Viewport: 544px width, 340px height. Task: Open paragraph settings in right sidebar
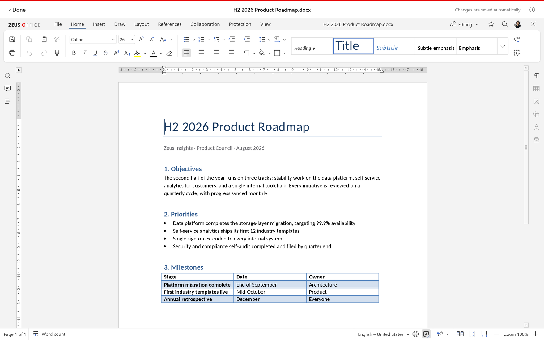[x=536, y=76]
